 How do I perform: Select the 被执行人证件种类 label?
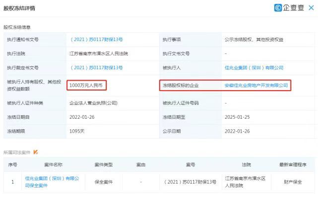click(25, 103)
